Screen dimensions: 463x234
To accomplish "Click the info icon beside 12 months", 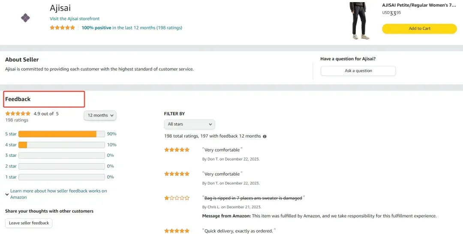I will [265, 136].
